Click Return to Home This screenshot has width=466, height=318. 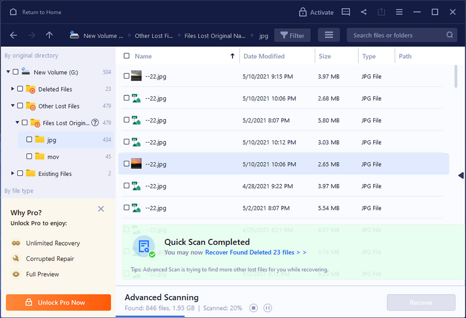tap(35, 12)
